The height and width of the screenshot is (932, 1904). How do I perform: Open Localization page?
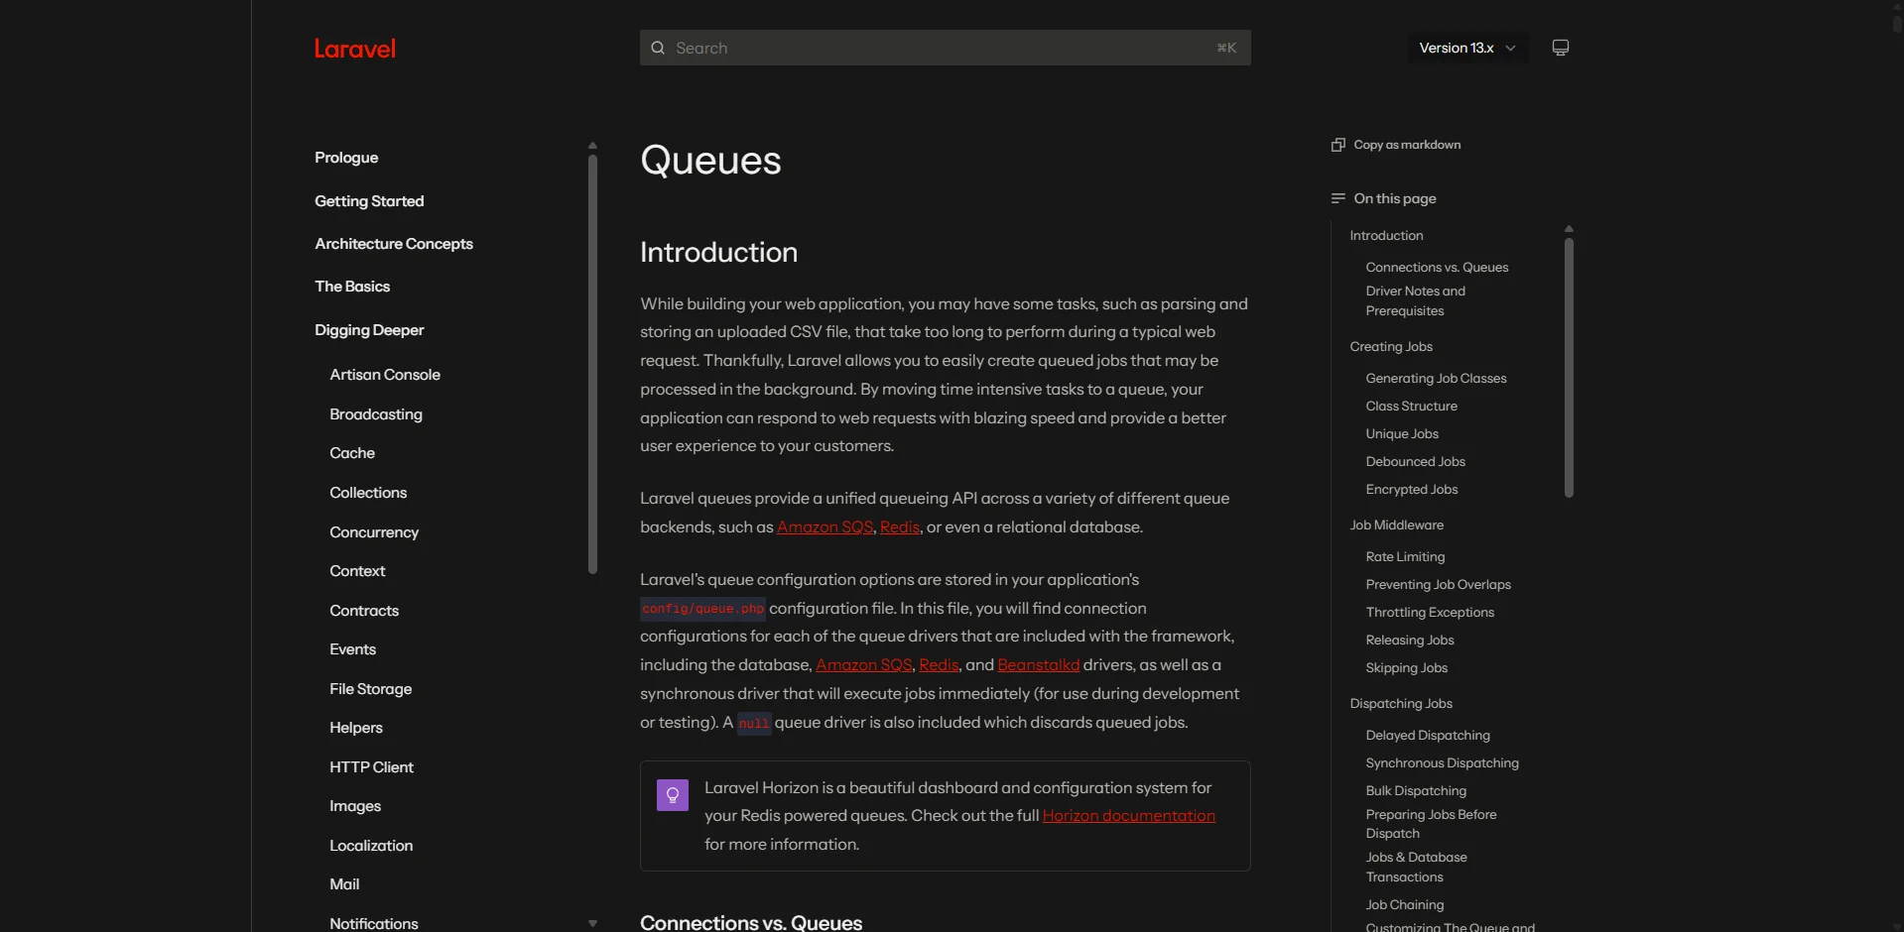[x=371, y=846]
